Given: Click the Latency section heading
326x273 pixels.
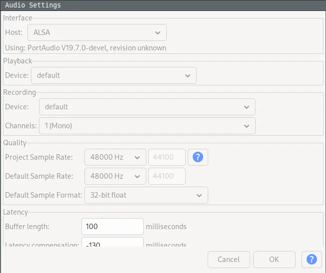Looking at the screenshot, I should coord(15,212).
